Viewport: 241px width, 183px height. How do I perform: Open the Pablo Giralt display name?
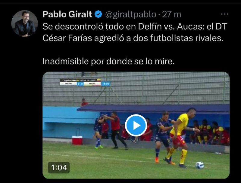(67, 14)
